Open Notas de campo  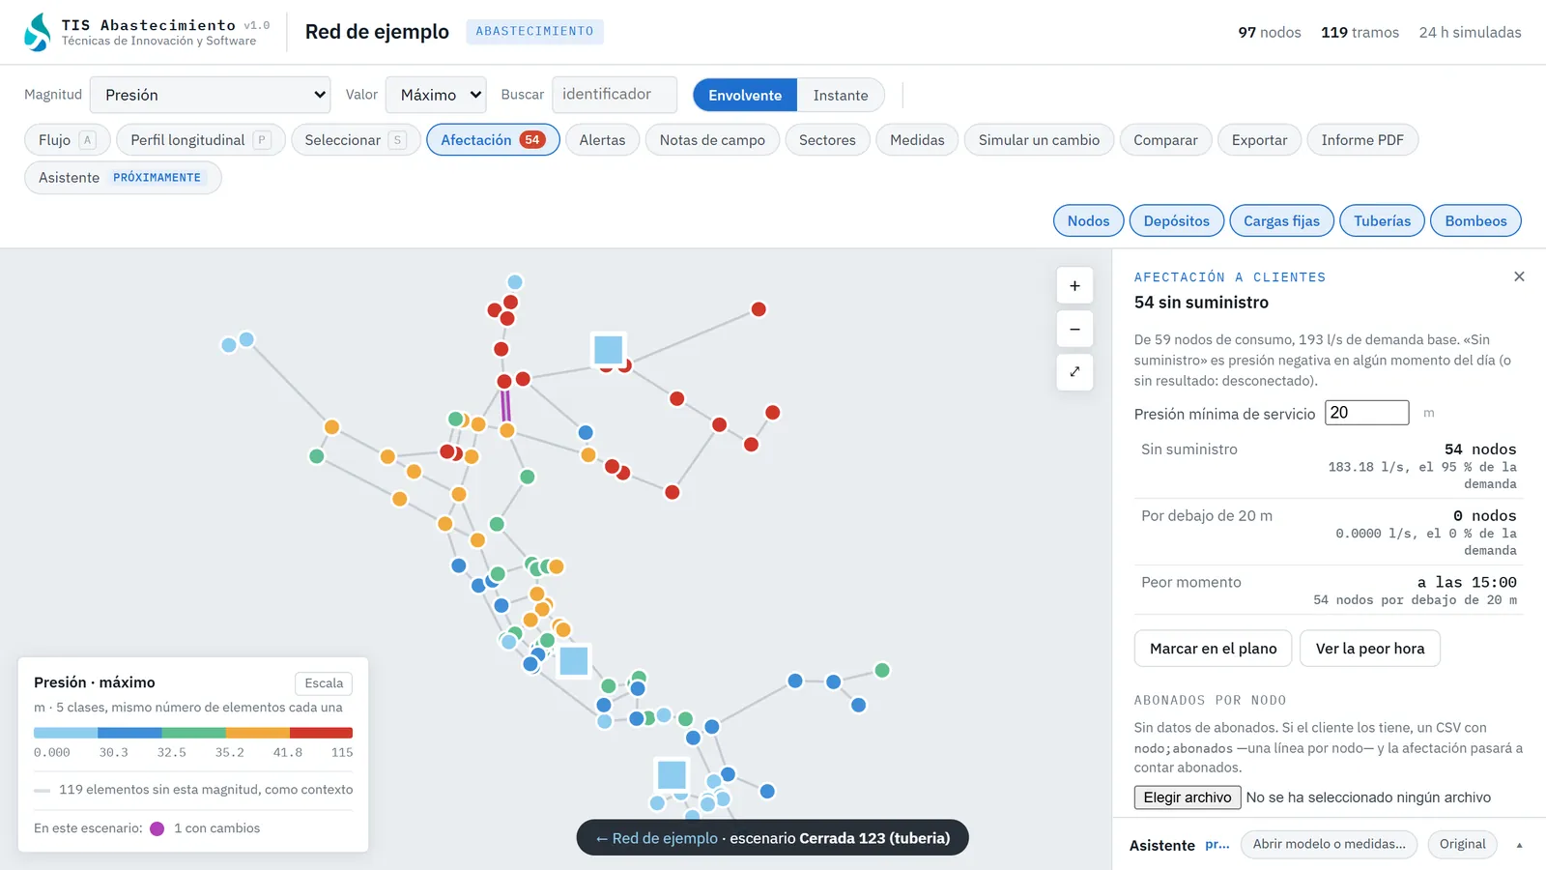[x=712, y=140]
